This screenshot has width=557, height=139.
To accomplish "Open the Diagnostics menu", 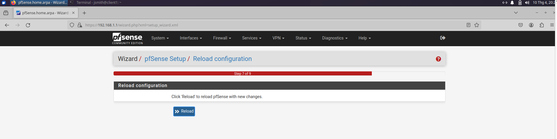I will point(335,38).
